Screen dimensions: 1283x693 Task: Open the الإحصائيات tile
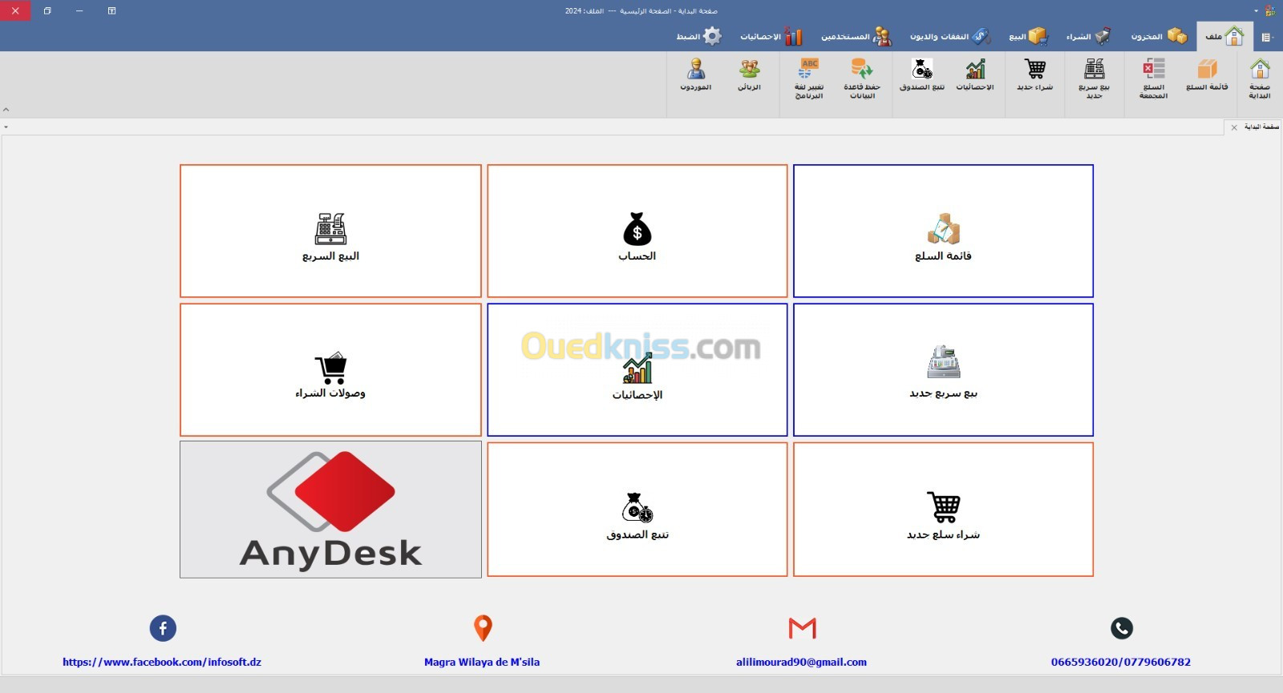pyautogui.click(x=637, y=370)
